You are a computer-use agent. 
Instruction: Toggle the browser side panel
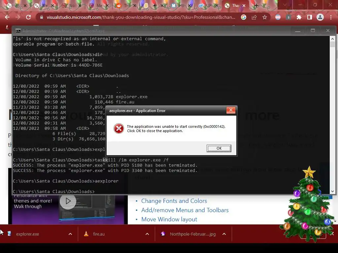pos(310,17)
